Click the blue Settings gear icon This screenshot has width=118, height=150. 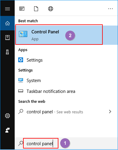click(x=21, y=60)
